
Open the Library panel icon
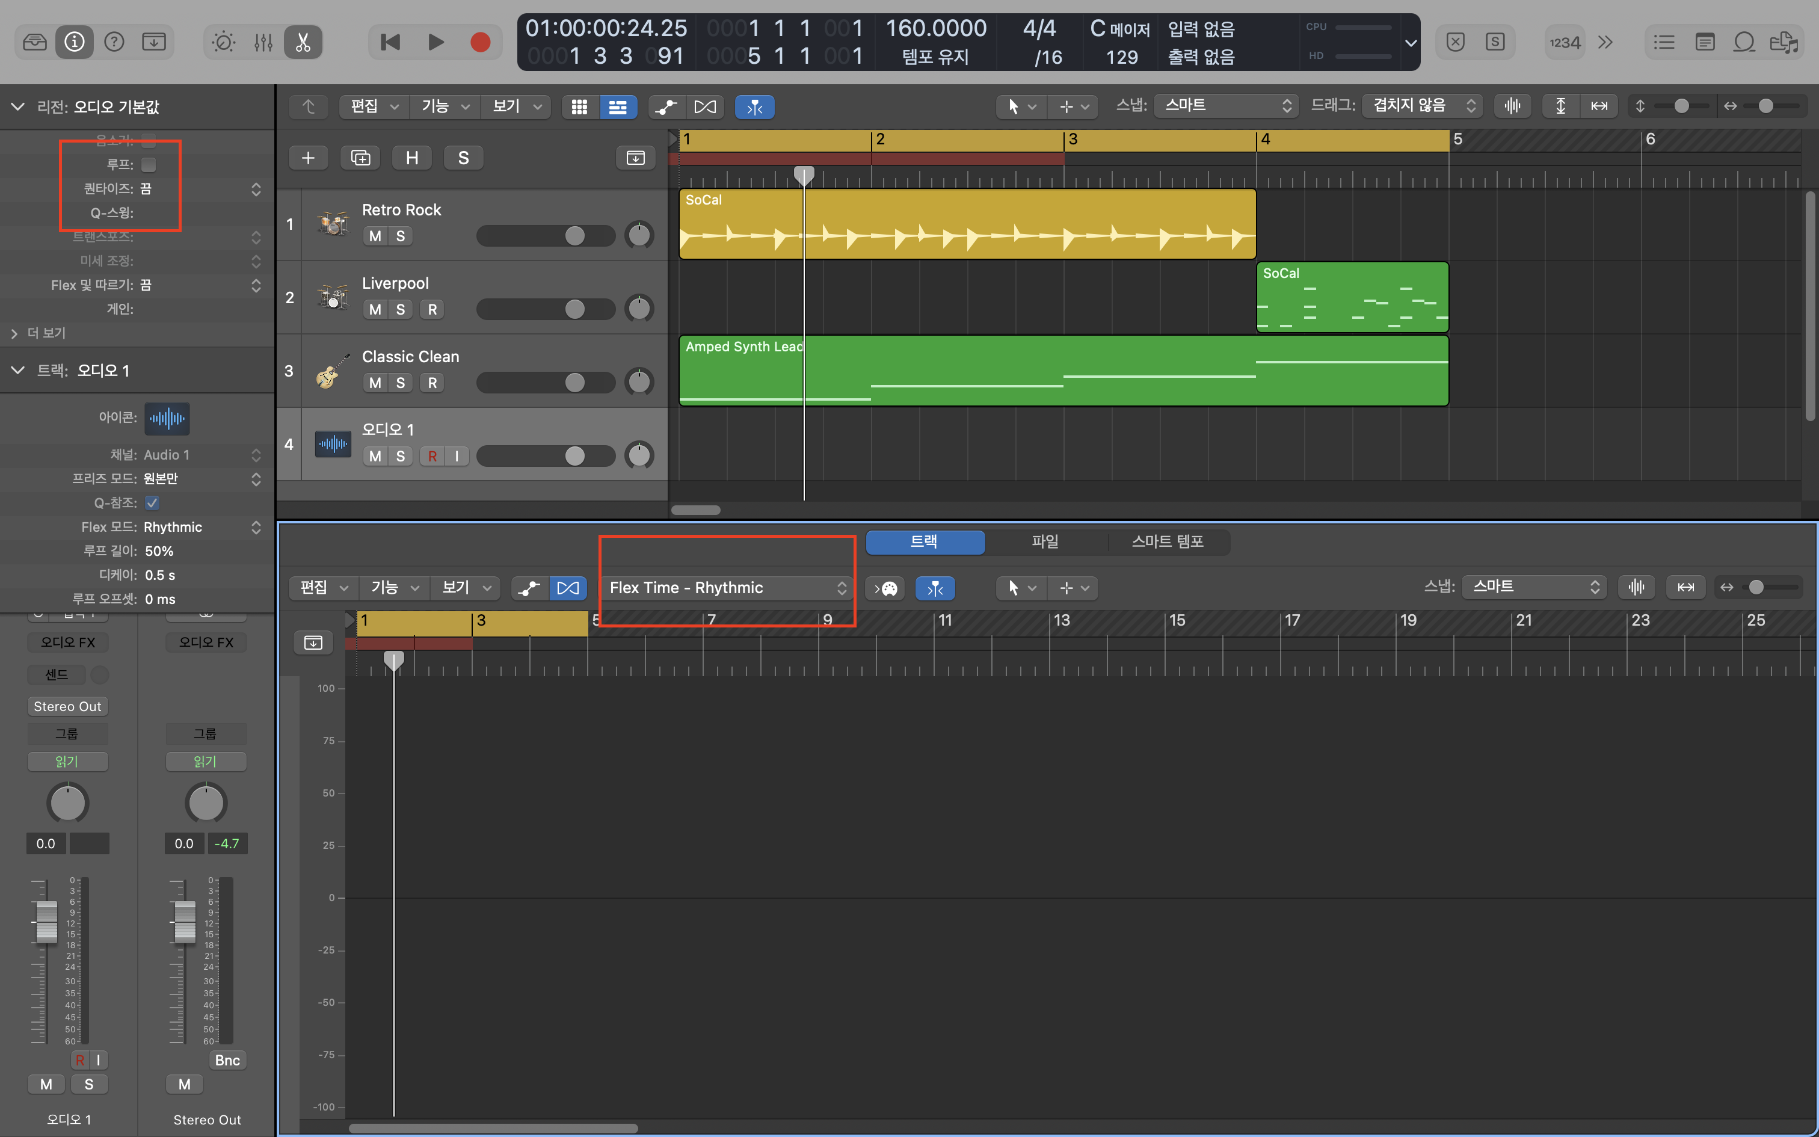[x=34, y=42]
